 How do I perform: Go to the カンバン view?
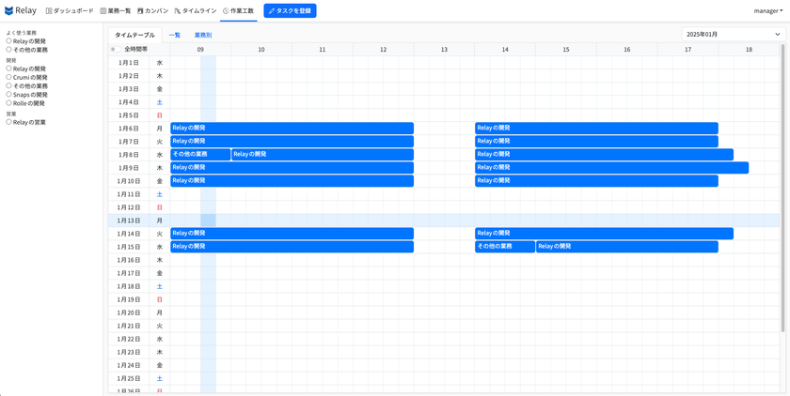[152, 10]
